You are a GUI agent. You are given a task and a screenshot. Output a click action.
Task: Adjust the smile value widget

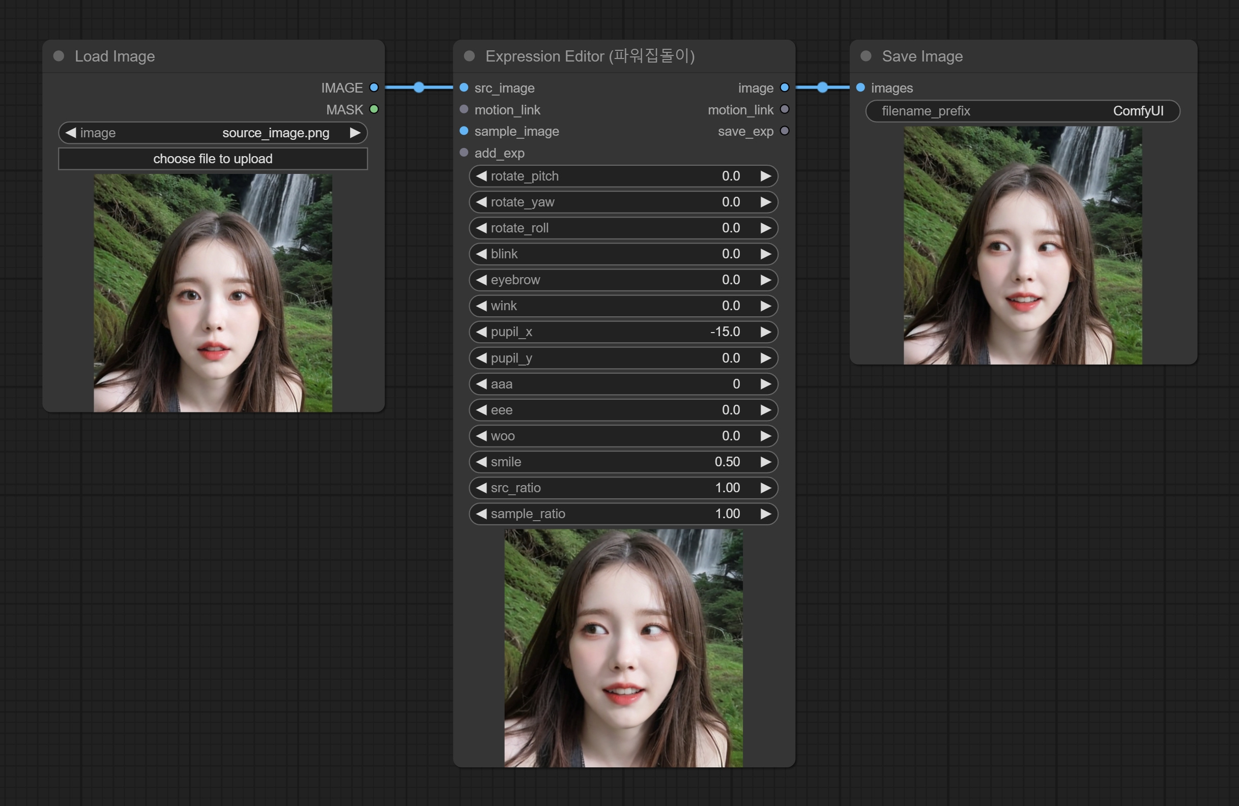[x=623, y=462]
